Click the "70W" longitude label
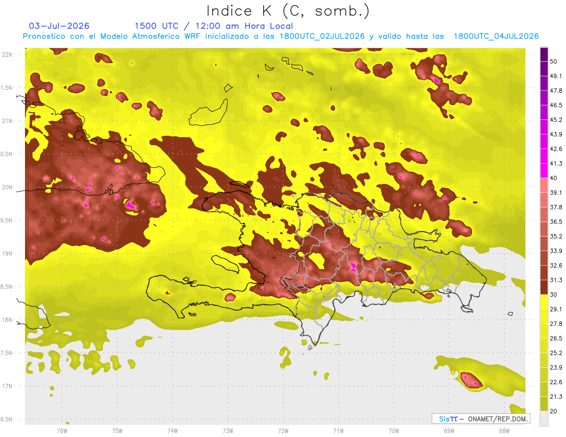This screenshot has height=437, width=566. click(394, 430)
